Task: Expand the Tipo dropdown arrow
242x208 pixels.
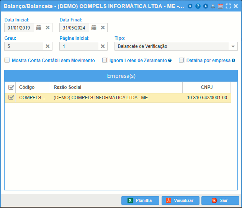Action: [x=233, y=46]
